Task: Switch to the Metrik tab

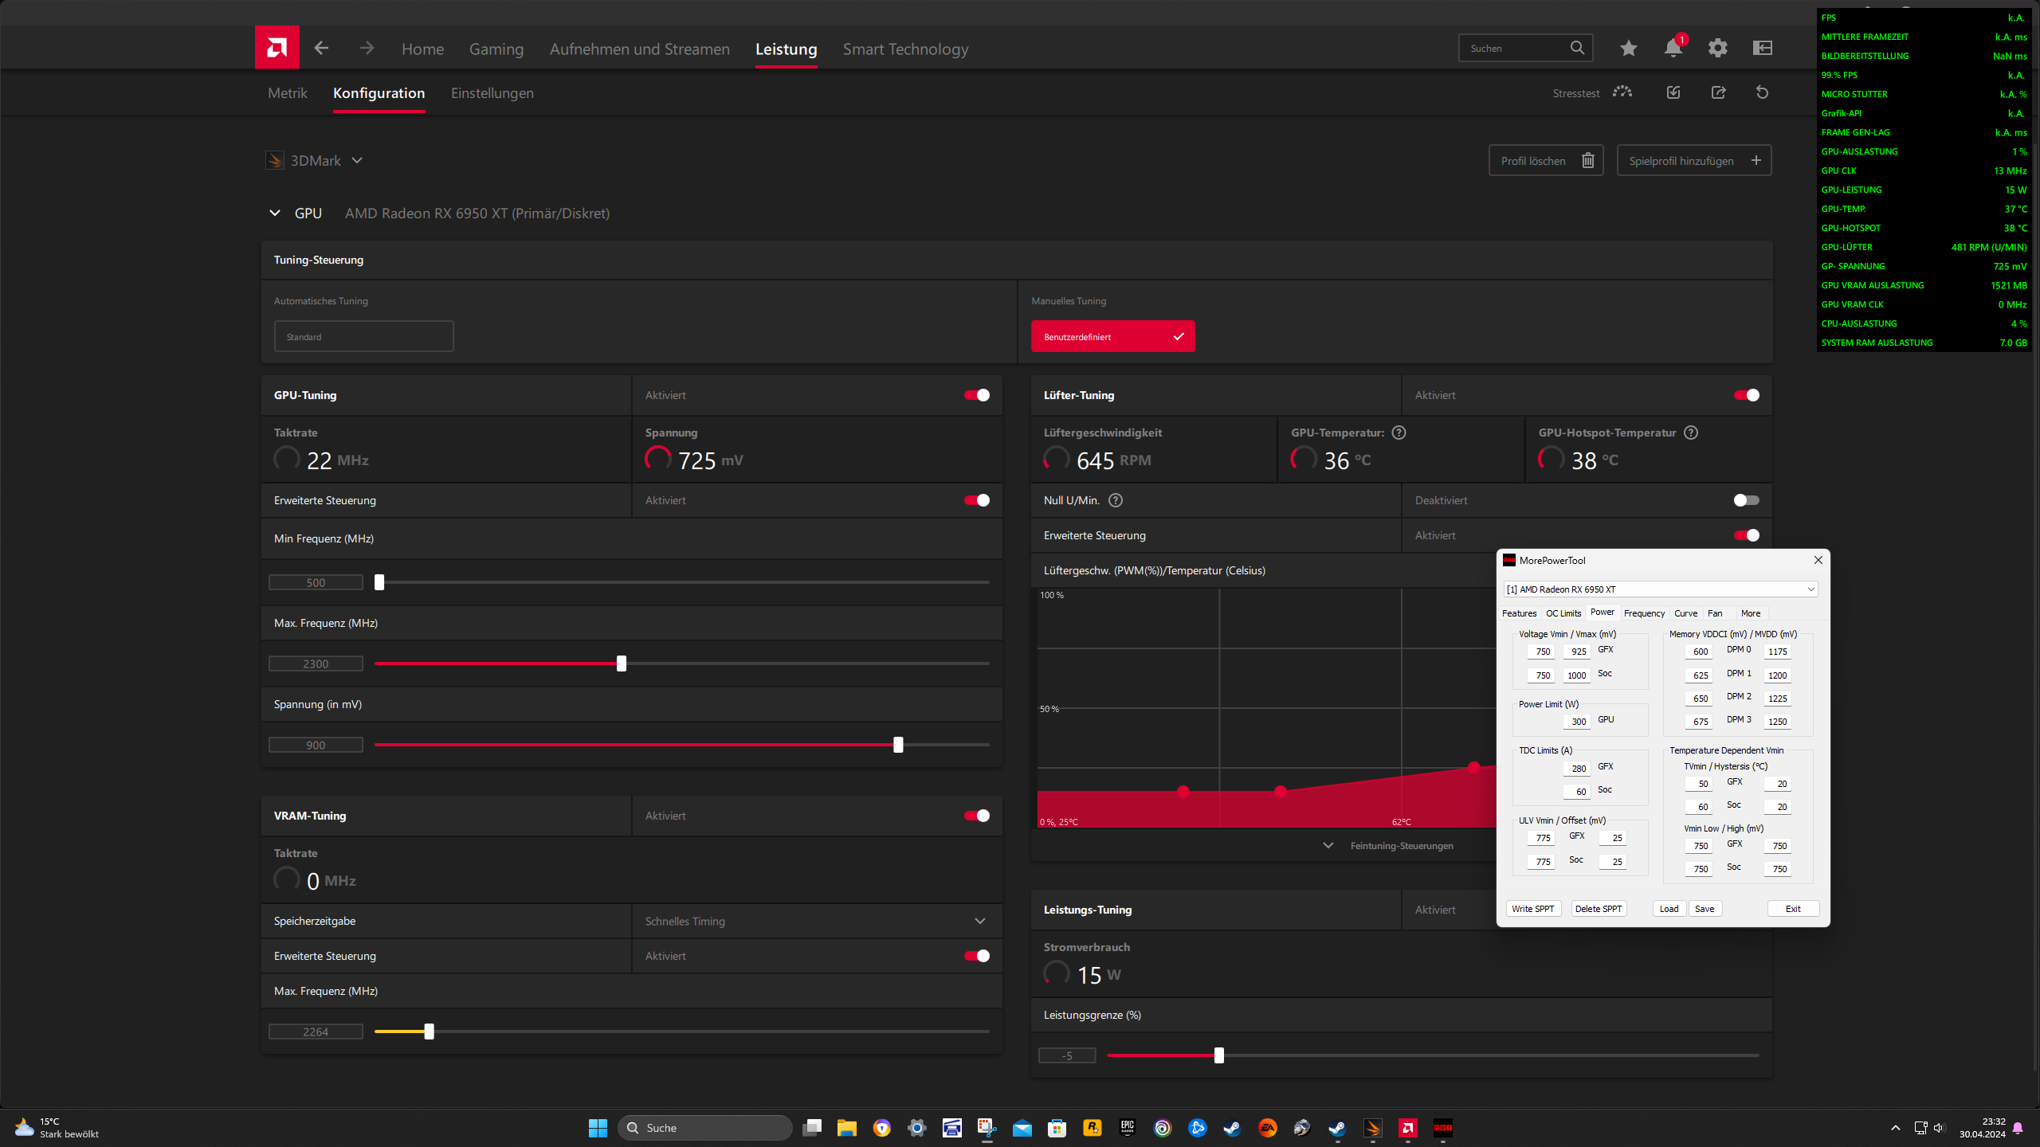Action: (287, 93)
